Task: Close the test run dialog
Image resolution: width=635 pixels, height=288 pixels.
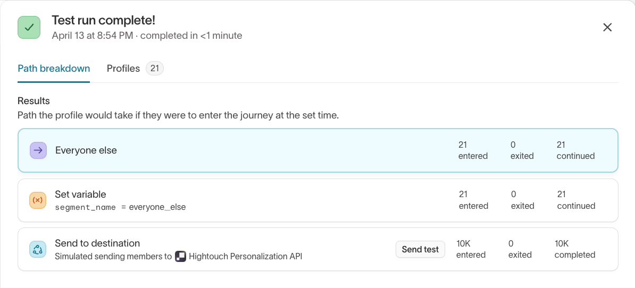Action: (x=607, y=28)
